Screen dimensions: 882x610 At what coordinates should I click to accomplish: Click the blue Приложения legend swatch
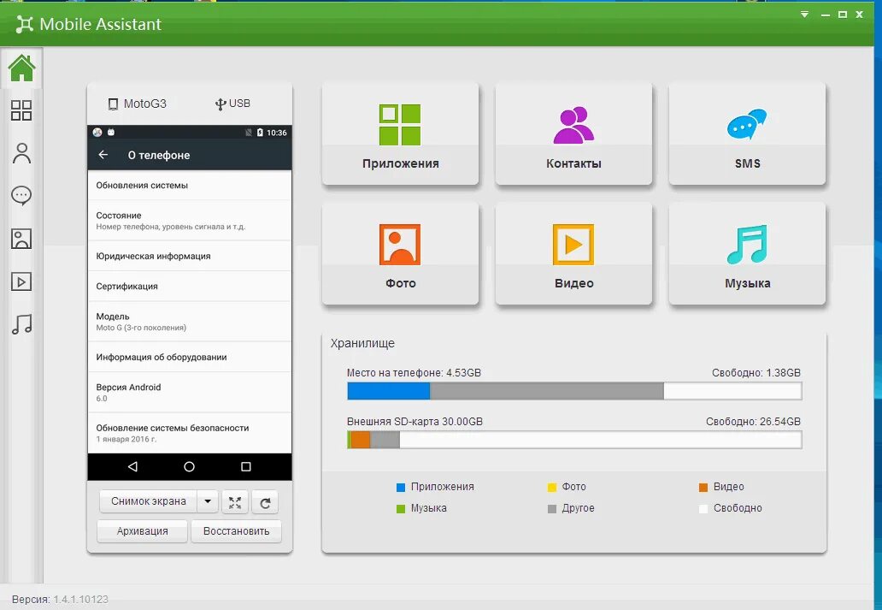coord(401,487)
